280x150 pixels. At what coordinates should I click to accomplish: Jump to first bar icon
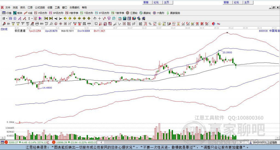click(46, 19)
